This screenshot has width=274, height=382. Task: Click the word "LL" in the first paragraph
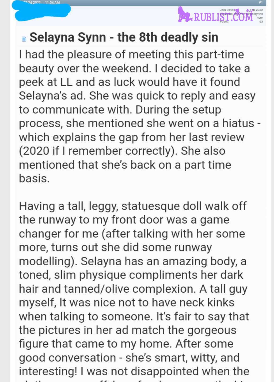66,82
